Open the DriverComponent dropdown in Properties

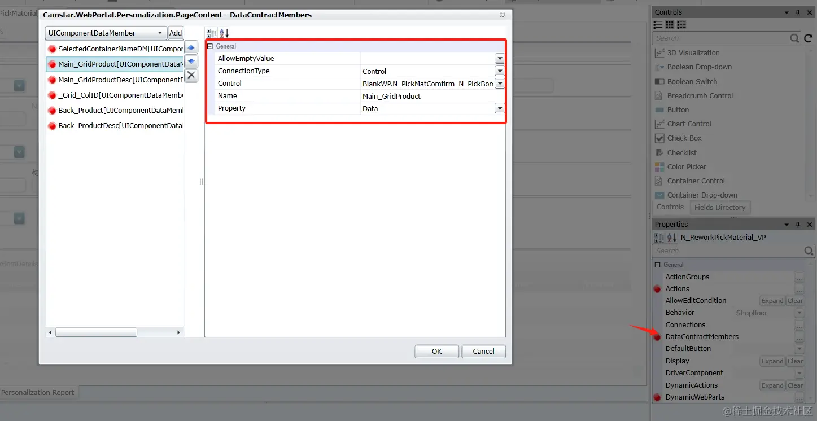click(799, 373)
